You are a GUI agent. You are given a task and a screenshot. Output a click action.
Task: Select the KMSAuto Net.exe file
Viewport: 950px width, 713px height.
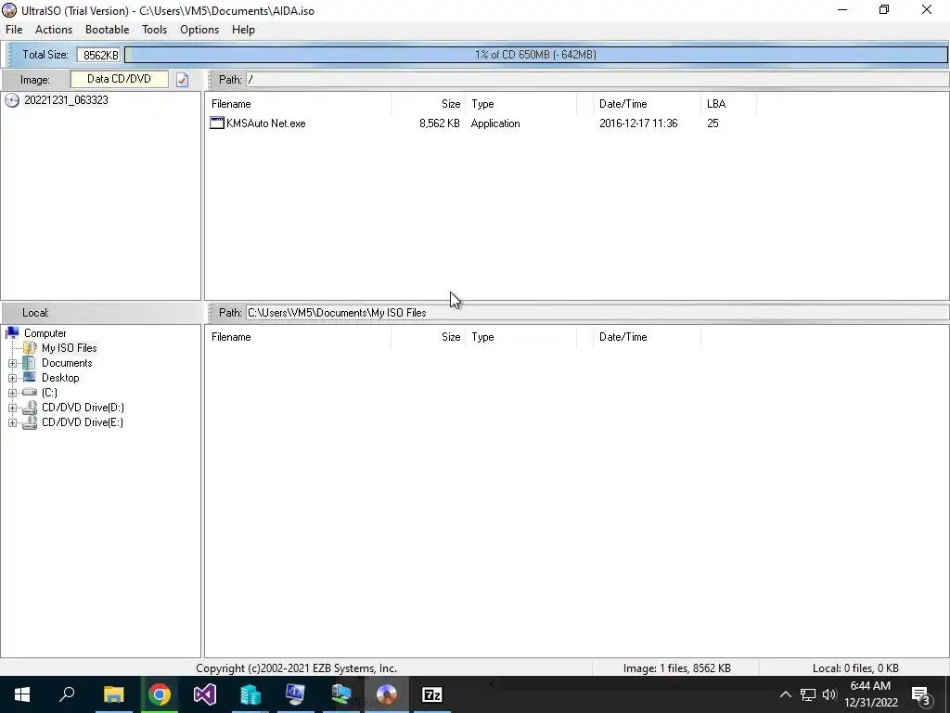[x=265, y=123]
